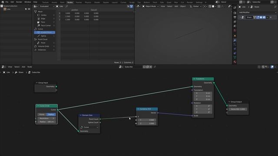The height and width of the screenshot is (156, 278).
Task: Open the Tool properties tab
Action: pyautogui.click(x=235, y=8)
